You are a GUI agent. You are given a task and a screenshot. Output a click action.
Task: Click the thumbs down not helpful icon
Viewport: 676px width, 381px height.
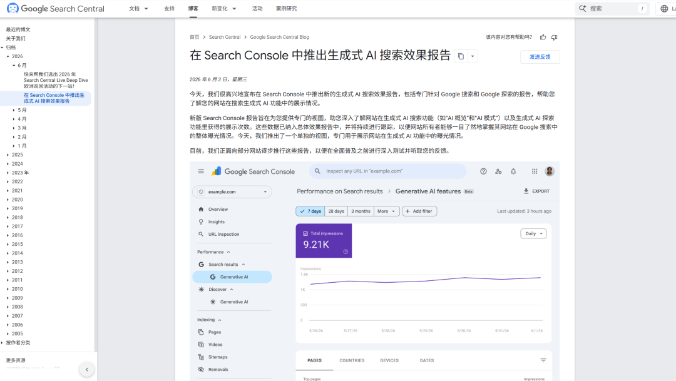click(x=555, y=37)
